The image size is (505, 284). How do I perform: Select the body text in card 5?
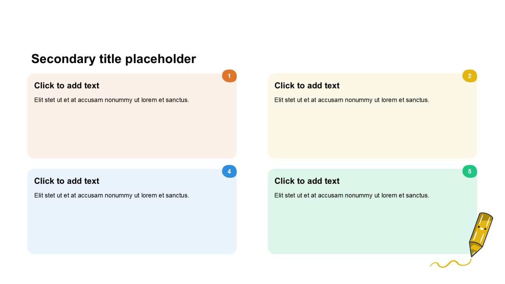[x=352, y=196]
